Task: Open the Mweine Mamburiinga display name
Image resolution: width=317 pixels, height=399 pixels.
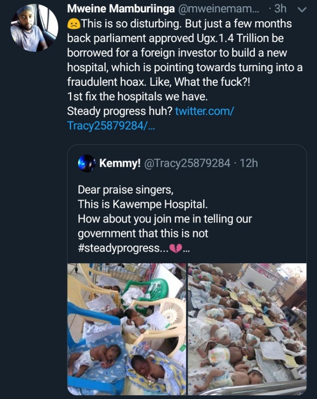Action: pyautogui.click(x=120, y=9)
